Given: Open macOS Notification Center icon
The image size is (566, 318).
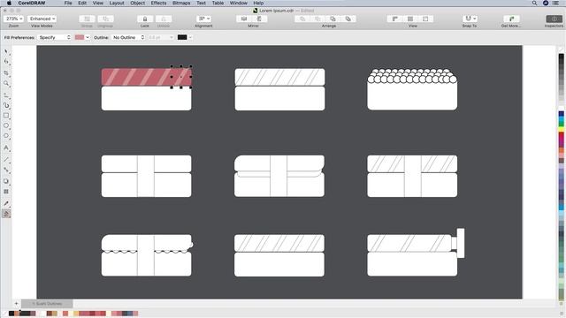Looking at the screenshot, I should pyautogui.click(x=556, y=3).
